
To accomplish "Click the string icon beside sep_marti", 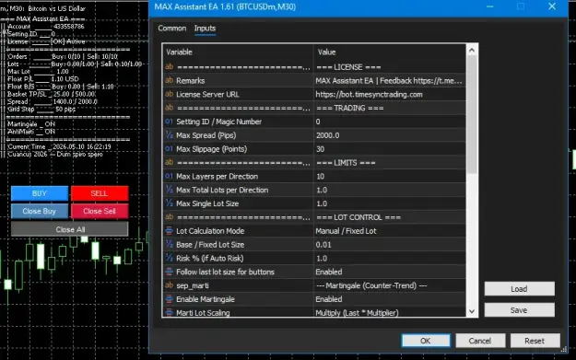I will tap(169, 285).
